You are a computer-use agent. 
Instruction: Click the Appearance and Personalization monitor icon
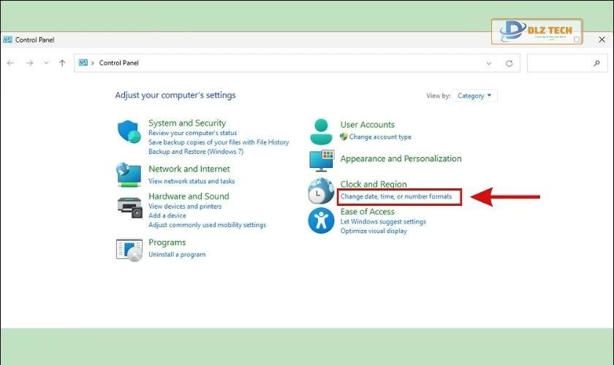[x=321, y=160]
